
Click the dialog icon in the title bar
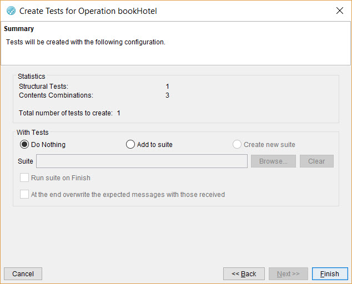pos(11,11)
